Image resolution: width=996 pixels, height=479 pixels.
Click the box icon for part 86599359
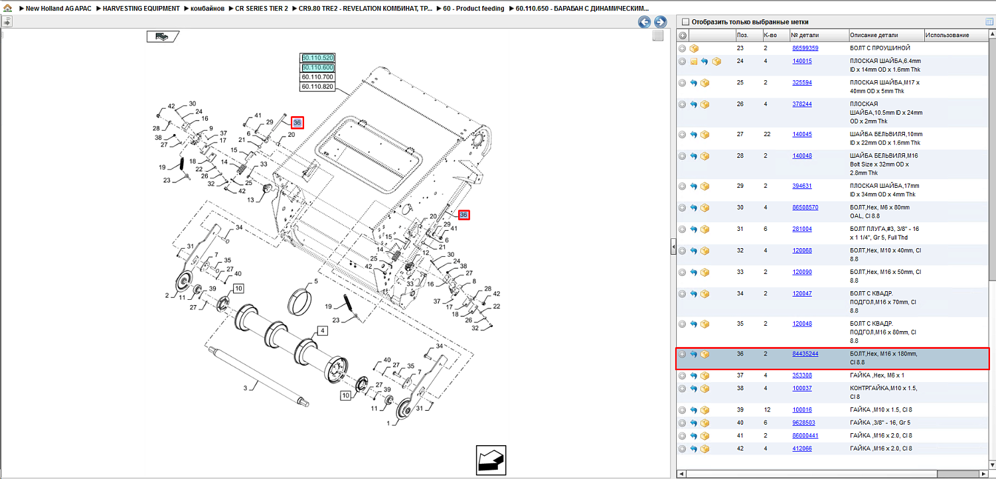694,48
